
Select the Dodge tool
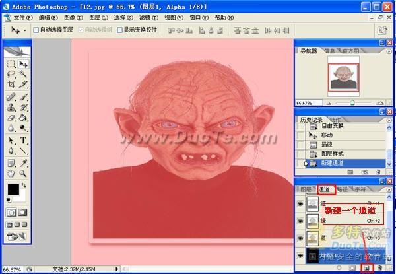pos(23,128)
